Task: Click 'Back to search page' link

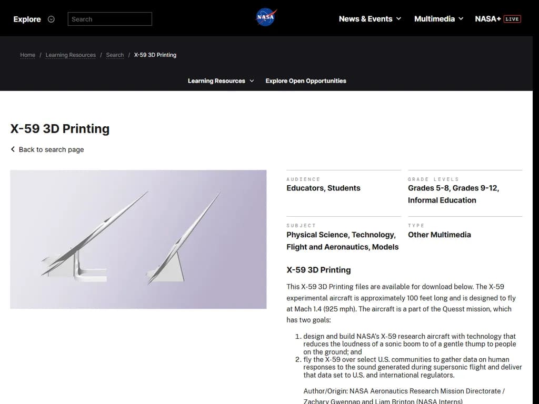Action: pos(51,149)
